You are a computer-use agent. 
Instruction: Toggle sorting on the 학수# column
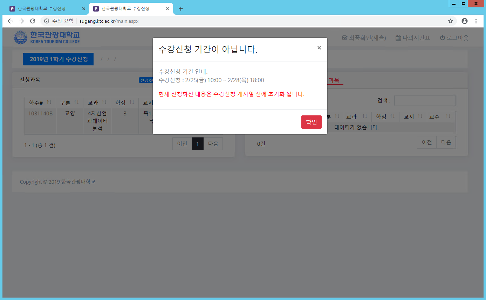coord(40,102)
